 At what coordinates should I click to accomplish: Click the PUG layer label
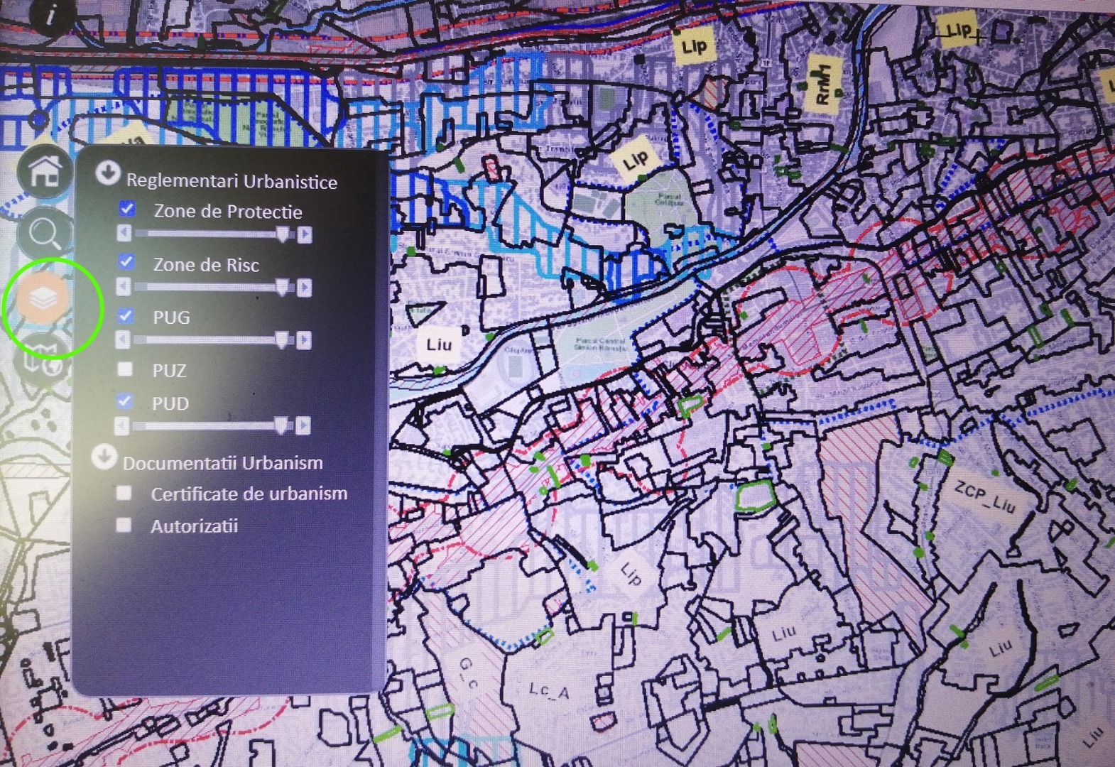point(171,317)
